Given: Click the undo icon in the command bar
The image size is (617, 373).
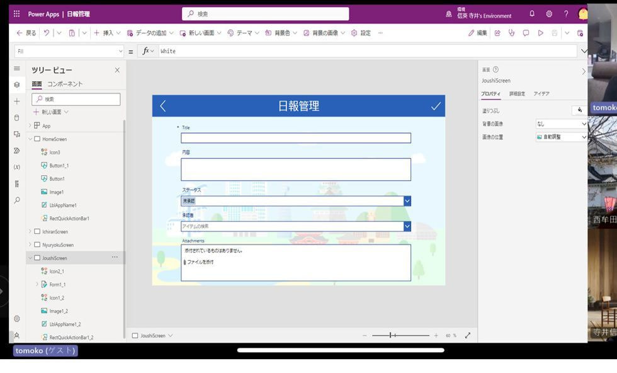Looking at the screenshot, I should tap(47, 33).
